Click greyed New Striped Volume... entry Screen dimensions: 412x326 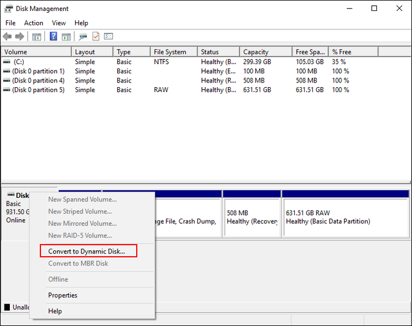pyautogui.click(x=80, y=211)
